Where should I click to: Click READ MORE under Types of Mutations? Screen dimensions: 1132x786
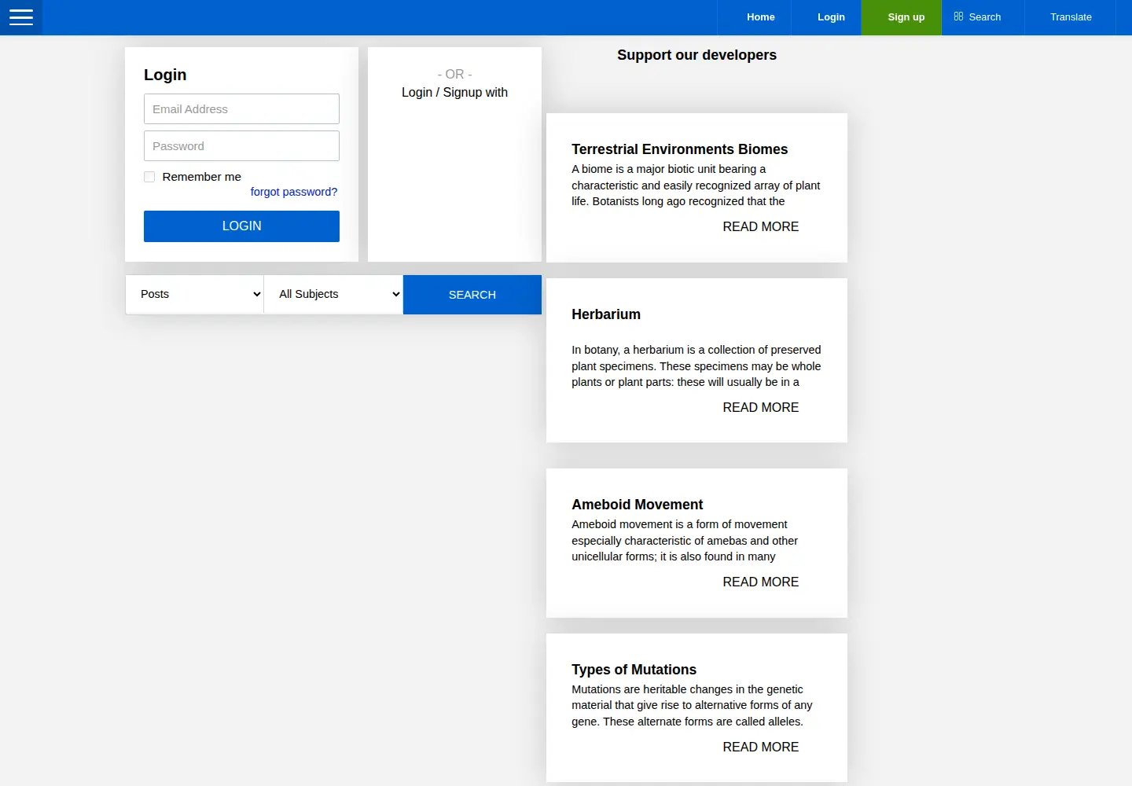pyautogui.click(x=761, y=747)
